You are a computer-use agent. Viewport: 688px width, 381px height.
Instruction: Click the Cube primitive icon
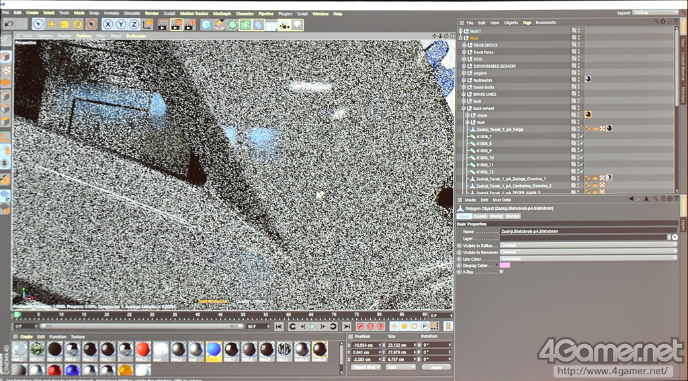tap(206, 25)
